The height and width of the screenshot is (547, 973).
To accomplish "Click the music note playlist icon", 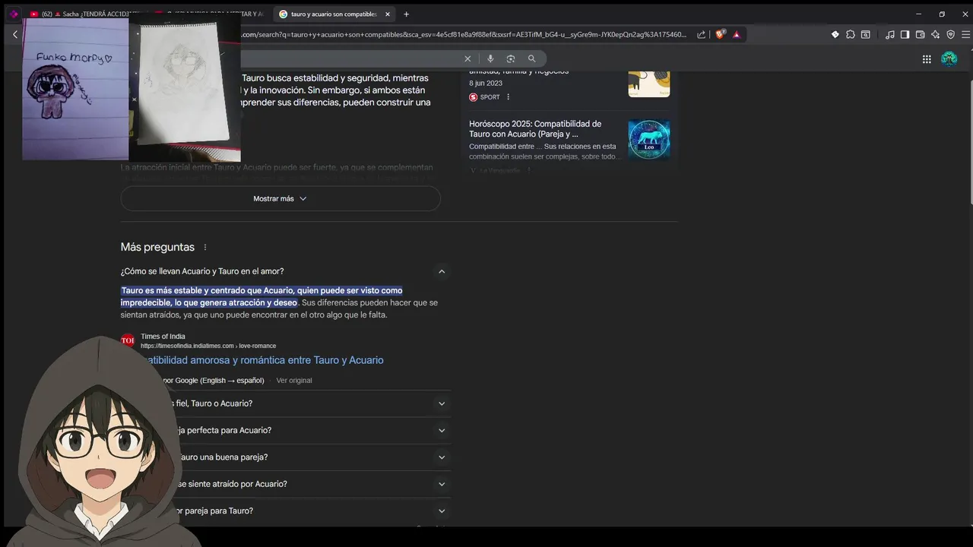I will pyautogui.click(x=890, y=34).
